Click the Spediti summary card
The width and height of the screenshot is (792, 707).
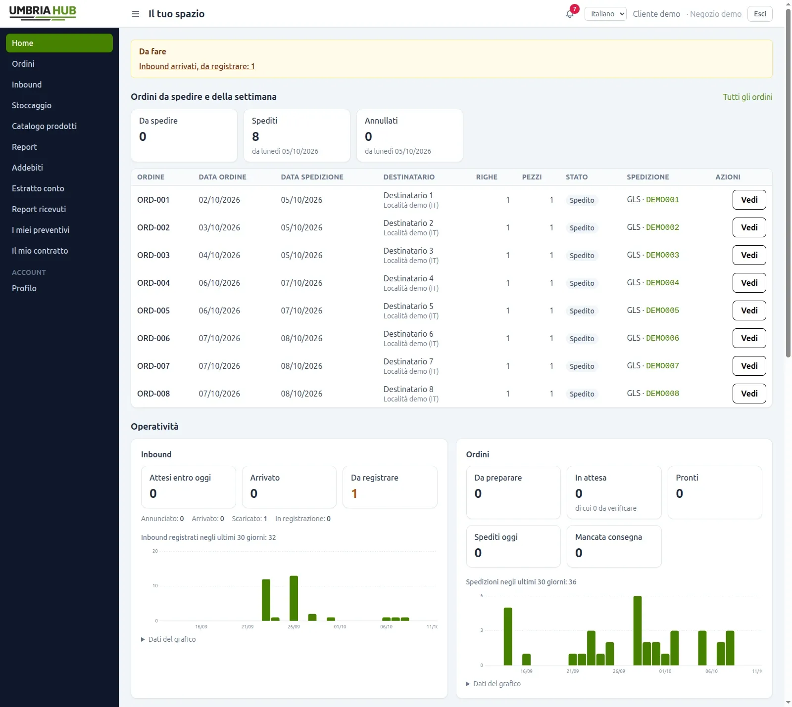[x=297, y=135]
